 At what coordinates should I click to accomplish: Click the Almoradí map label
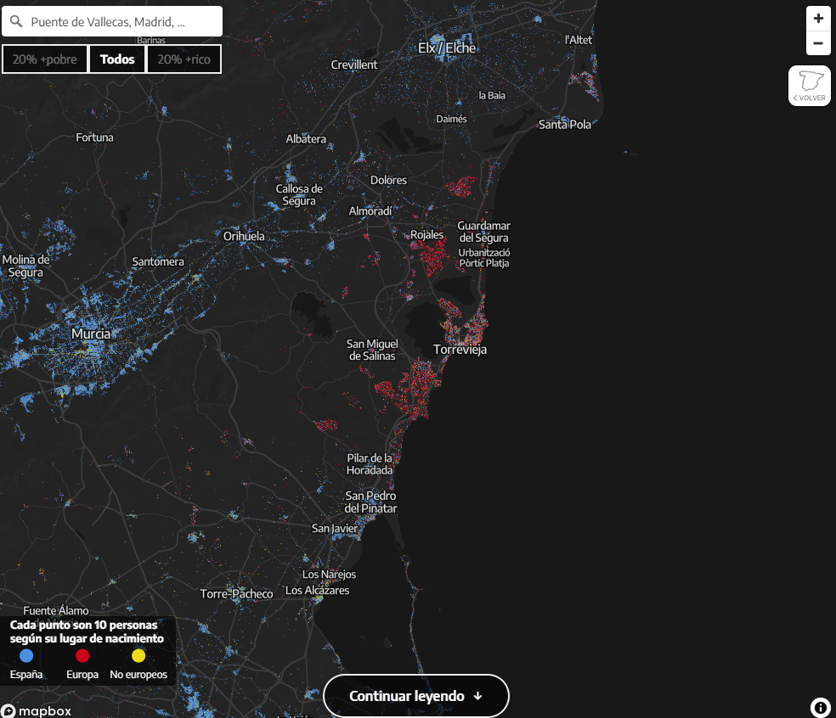coord(370,211)
